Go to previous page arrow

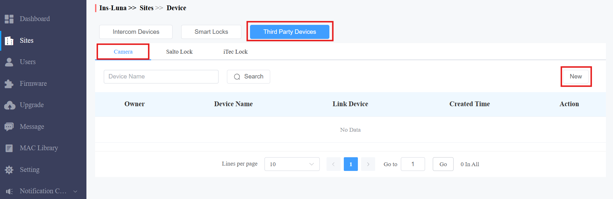click(333, 164)
